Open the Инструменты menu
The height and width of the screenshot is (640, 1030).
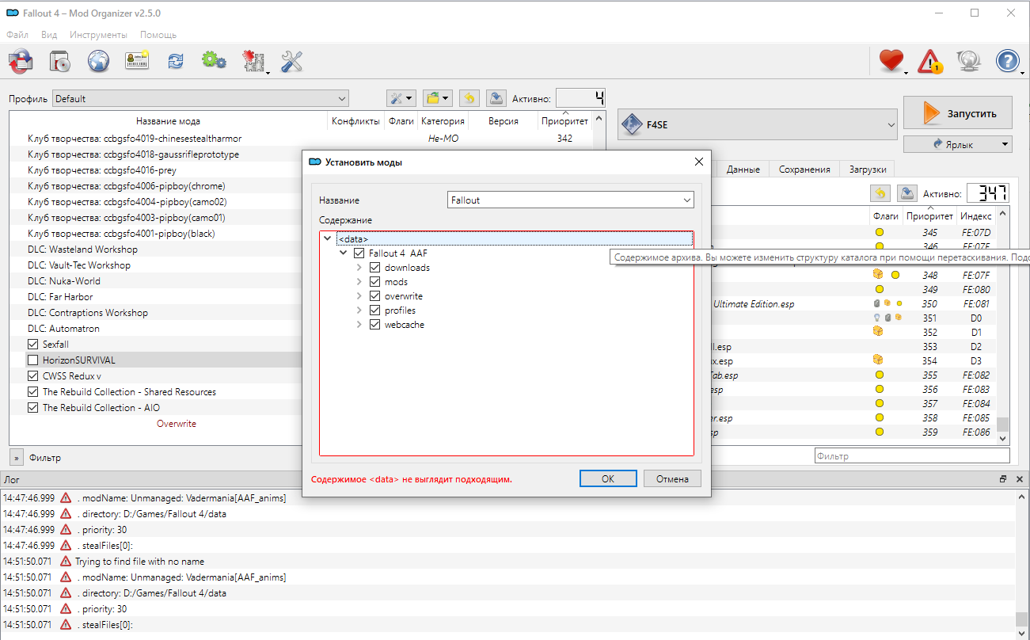98,35
